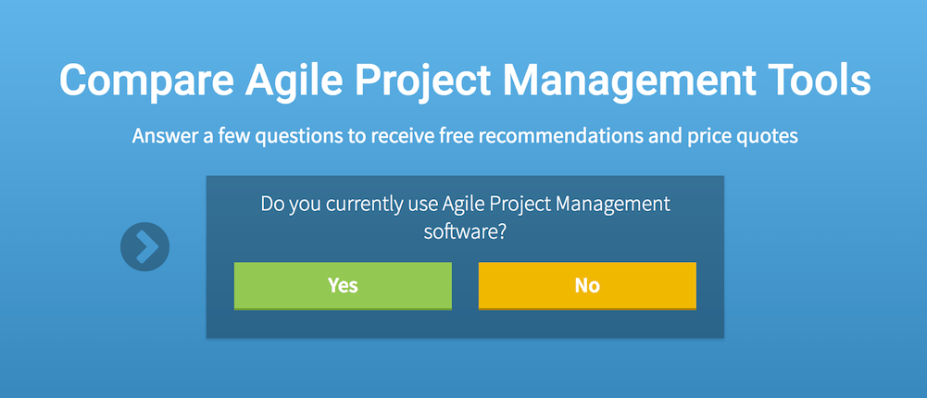Click 'Management' in the main heading

coord(631,80)
